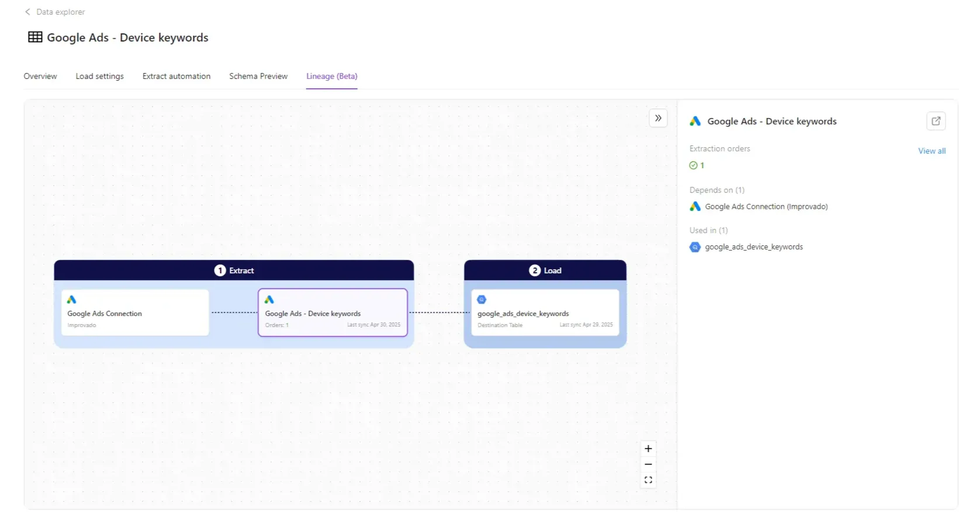Select the Google Ads Connection node
Image resolution: width=959 pixels, height=518 pixels.
coord(135,313)
